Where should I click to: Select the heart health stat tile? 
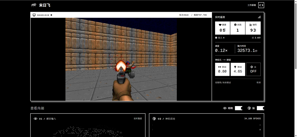222,28
